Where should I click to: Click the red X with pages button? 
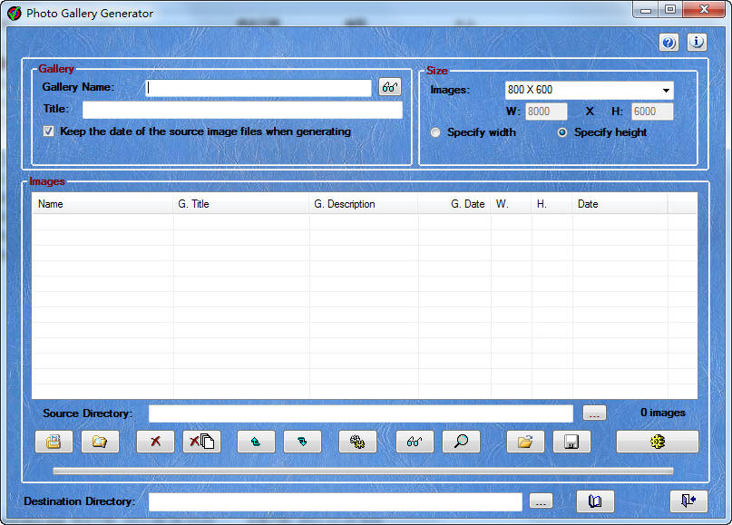tap(201, 442)
